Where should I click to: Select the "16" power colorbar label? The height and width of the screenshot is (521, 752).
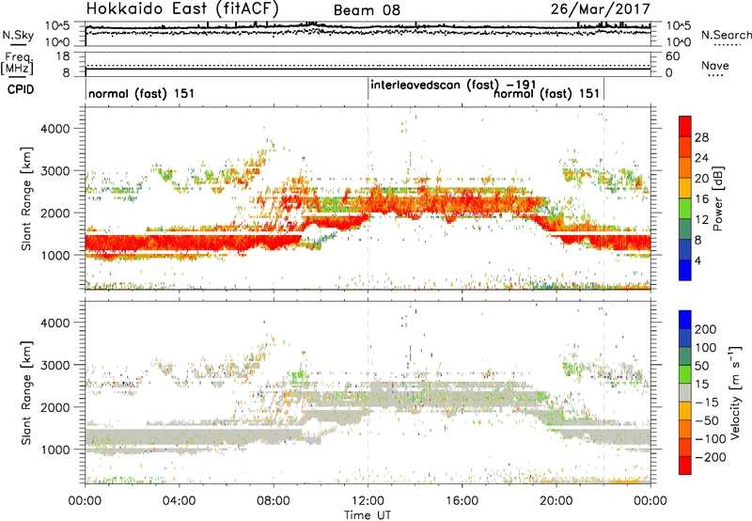pos(701,199)
